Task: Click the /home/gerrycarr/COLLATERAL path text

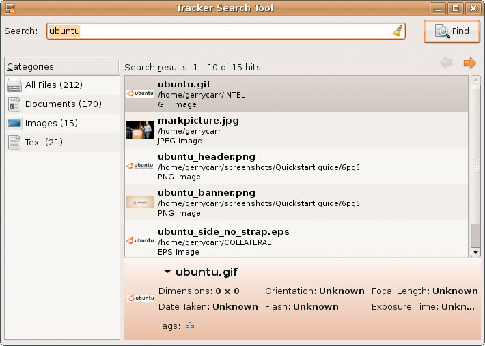Action: coord(214,242)
